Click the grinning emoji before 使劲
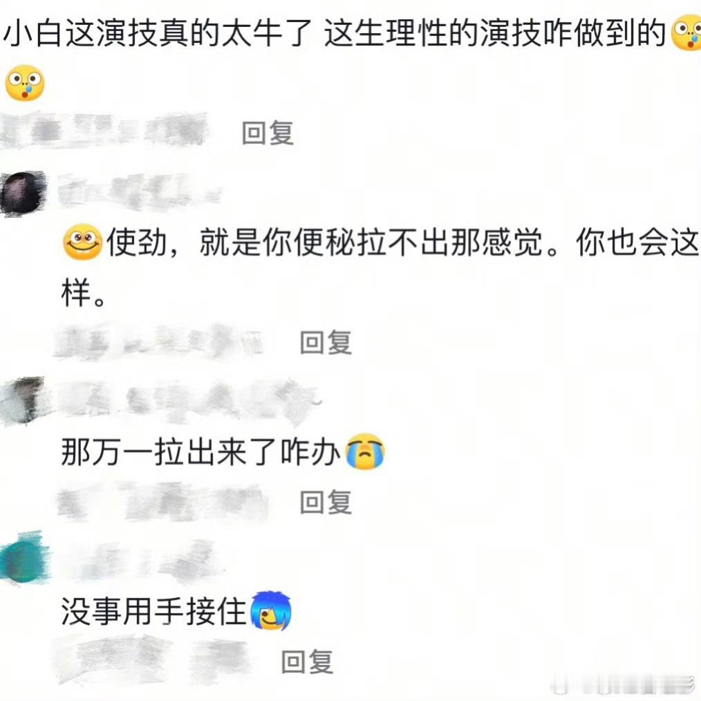The image size is (701, 701). pos(83,241)
